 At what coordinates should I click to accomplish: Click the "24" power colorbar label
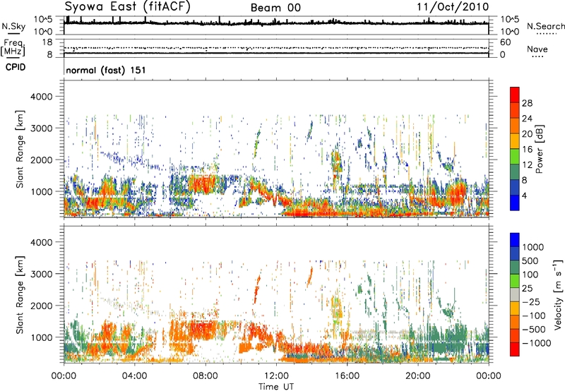click(x=527, y=119)
